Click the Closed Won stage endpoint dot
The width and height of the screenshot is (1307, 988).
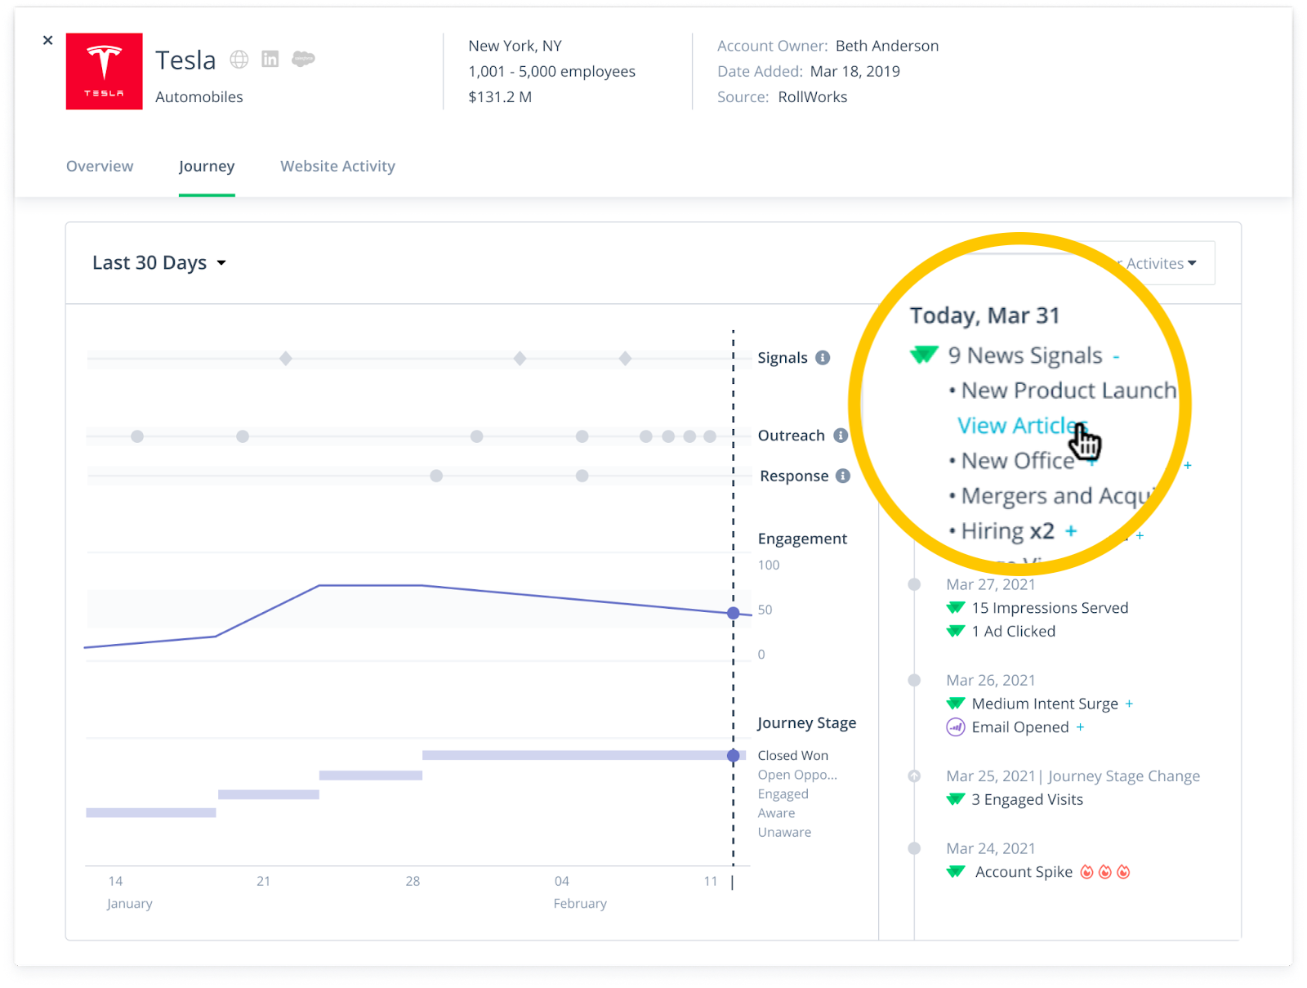(734, 755)
